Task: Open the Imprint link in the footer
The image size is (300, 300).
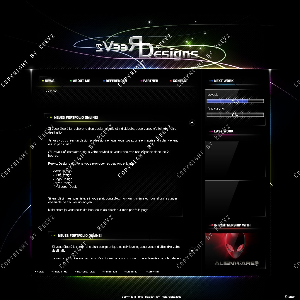Action: coord(154,272)
